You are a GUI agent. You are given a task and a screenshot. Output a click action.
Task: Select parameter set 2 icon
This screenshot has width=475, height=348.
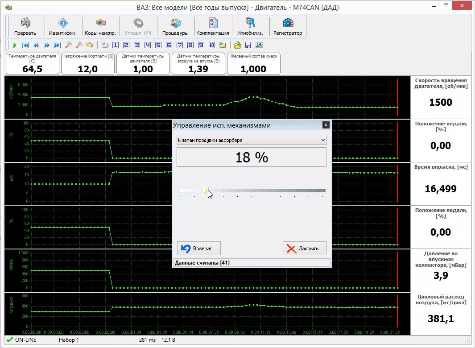126,45
